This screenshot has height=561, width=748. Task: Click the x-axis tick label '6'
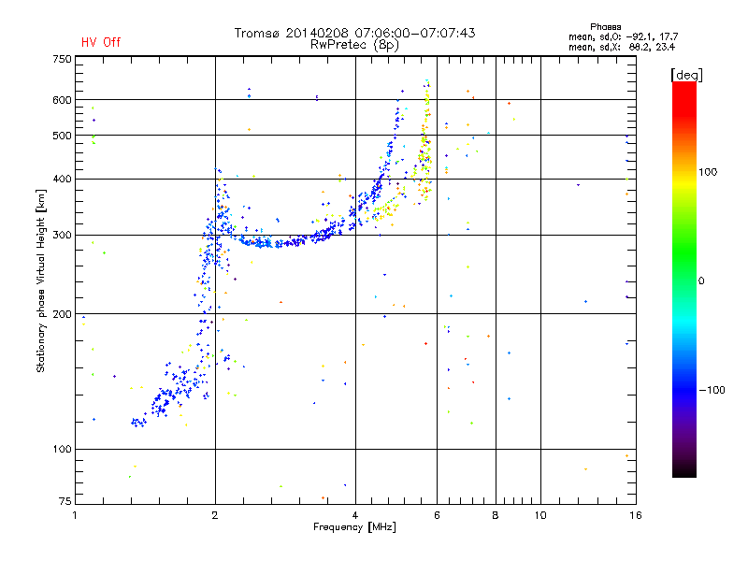pyautogui.click(x=437, y=515)
